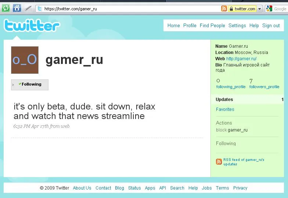288x198 pixels.
Task: Expand the Following button arrow
Action: pos(13,84)
